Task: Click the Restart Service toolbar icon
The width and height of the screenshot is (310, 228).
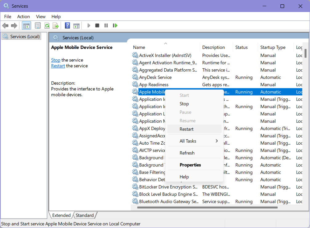Action: [x=115, y=26]
